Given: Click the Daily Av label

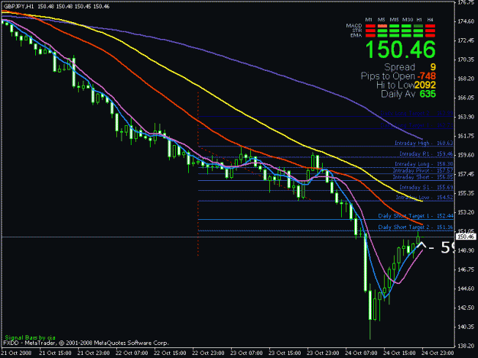Looking at the screenshot, I should click(x=398, y=94).
